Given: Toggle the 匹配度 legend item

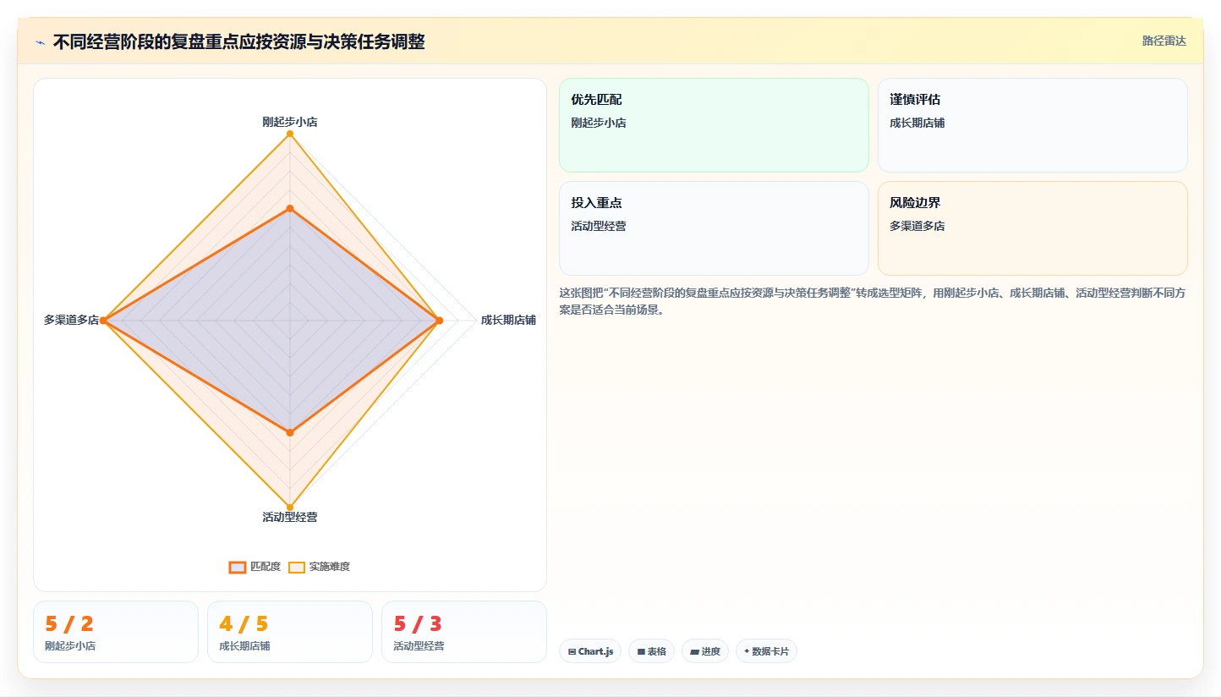Looking at the screenshot, I should click(255, 567).
